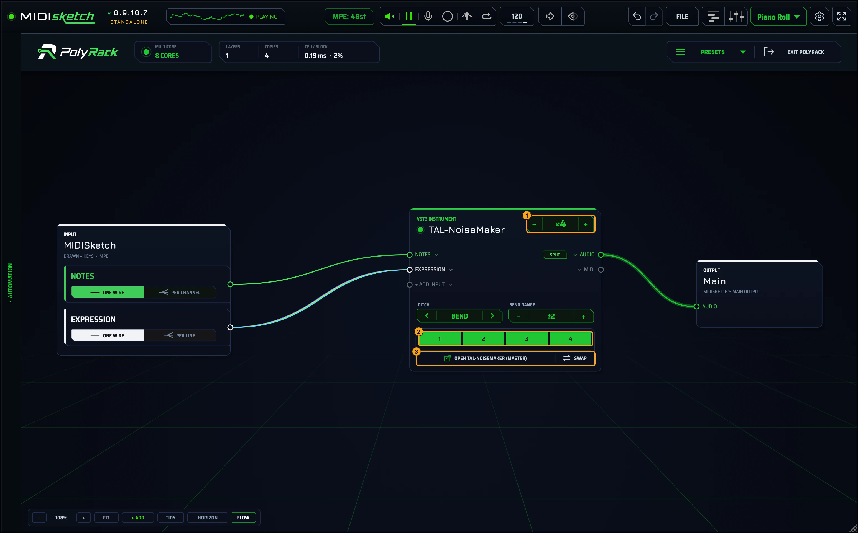Toggle fullscreen with the expand icon
This screenshot has width=858, height=533.
click(x=842, y=17)
